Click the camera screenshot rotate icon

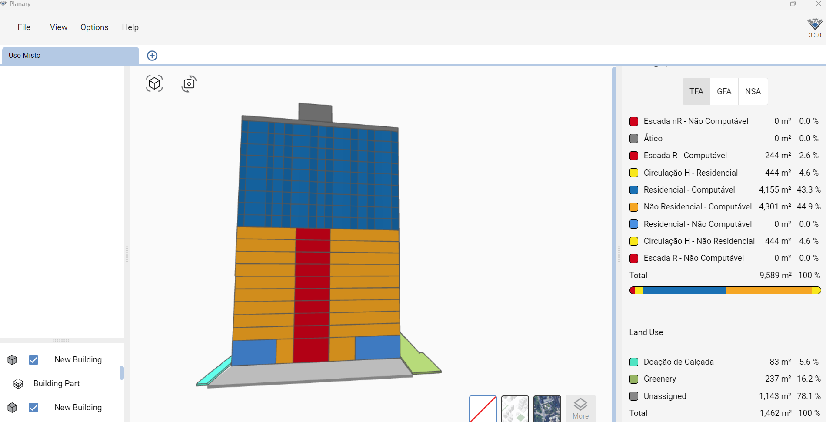pyautogui.click(x=189, y=84)
